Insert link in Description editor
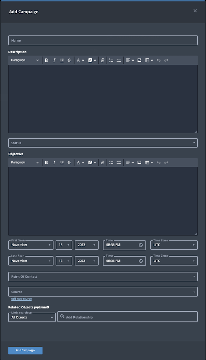This screenshot has height=360, width=206. click(102, 60)
